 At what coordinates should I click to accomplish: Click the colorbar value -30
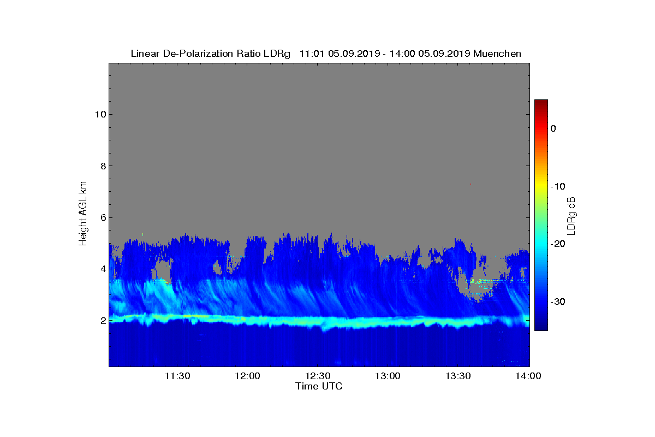coord(557,302)
